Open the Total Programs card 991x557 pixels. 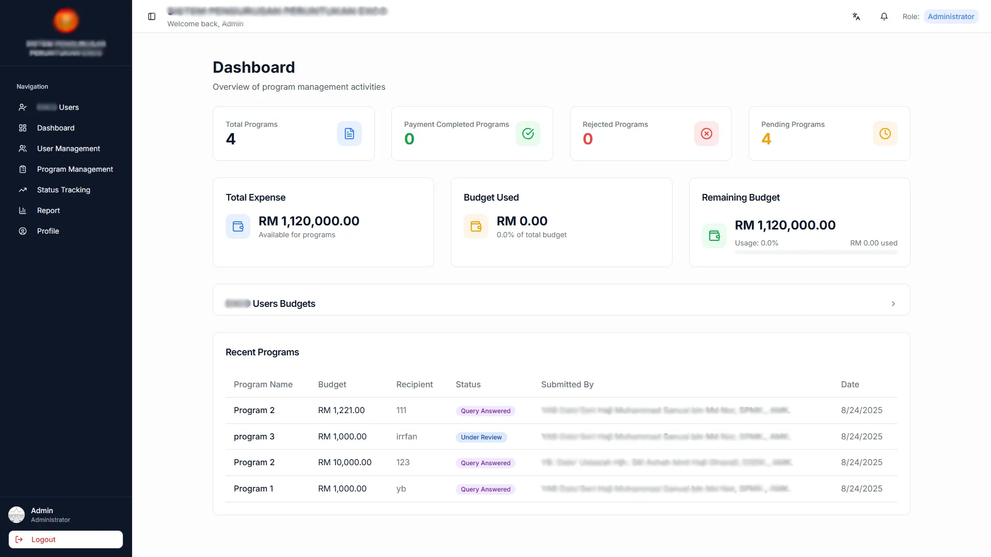(x=294, y=134)
